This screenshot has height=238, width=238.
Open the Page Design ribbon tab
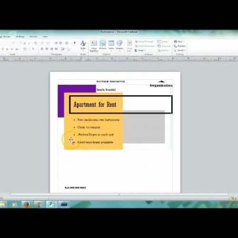[x=5, y=37]
